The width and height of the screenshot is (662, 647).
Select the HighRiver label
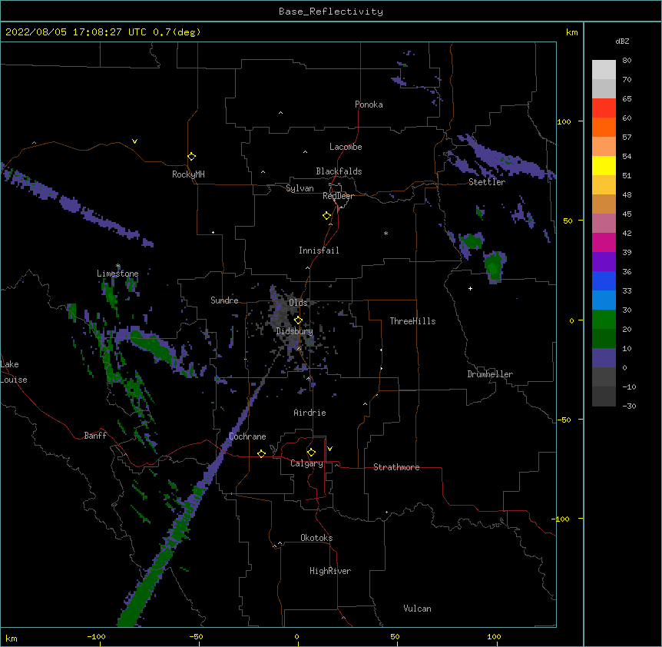pyautogui.click(x=330, y=571)
